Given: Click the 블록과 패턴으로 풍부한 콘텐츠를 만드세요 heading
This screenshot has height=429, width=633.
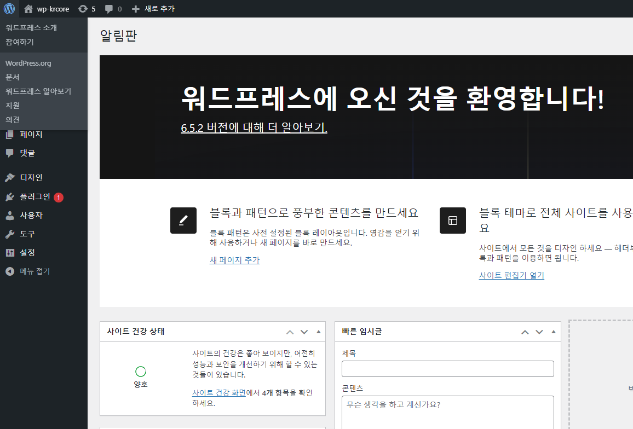Looking at the screenshot, I should (x=314, y=213).
